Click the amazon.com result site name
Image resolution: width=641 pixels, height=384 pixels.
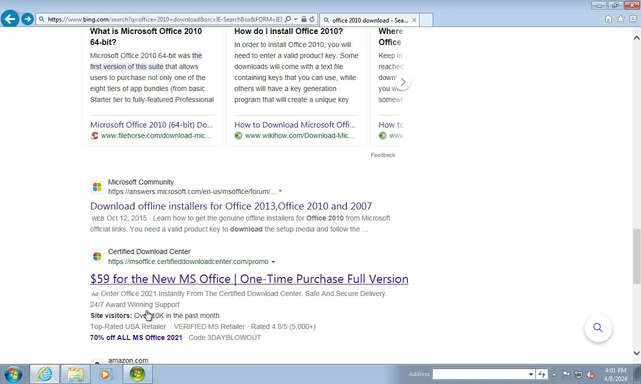click(128, 360)
